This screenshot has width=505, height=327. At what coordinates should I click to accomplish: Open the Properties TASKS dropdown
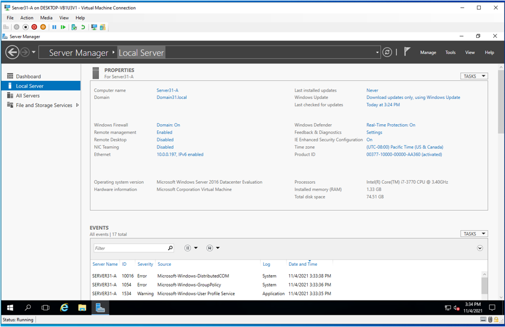[474, 76]
